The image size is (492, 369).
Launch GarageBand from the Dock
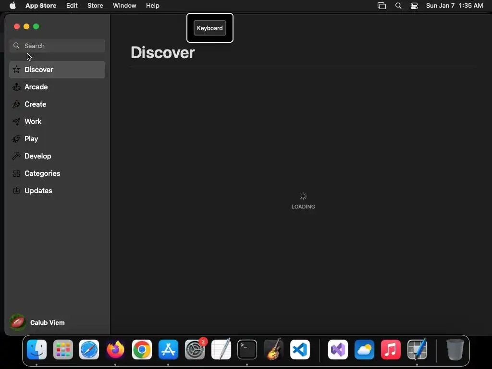pos(273,349)
